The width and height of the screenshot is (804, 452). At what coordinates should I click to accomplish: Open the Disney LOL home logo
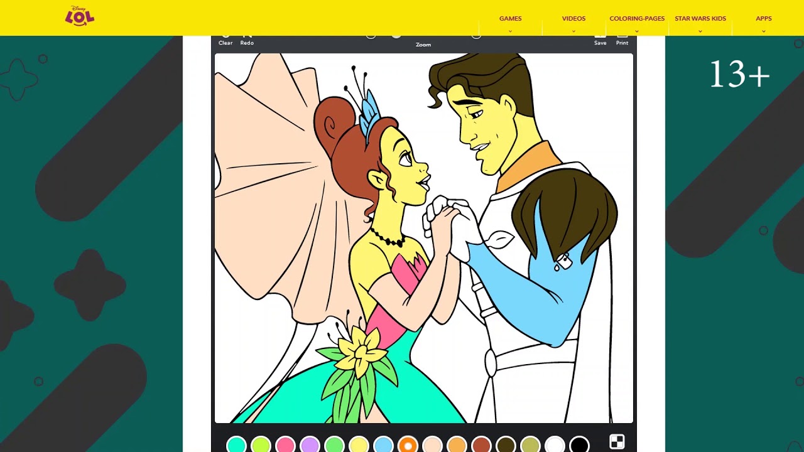point(80,16)
